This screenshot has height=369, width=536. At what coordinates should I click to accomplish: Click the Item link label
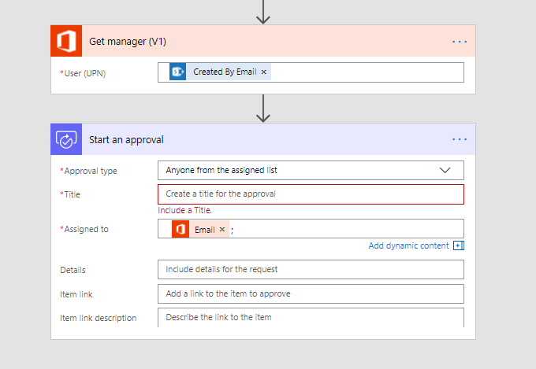pyautogui.click(x=76, y=294)
